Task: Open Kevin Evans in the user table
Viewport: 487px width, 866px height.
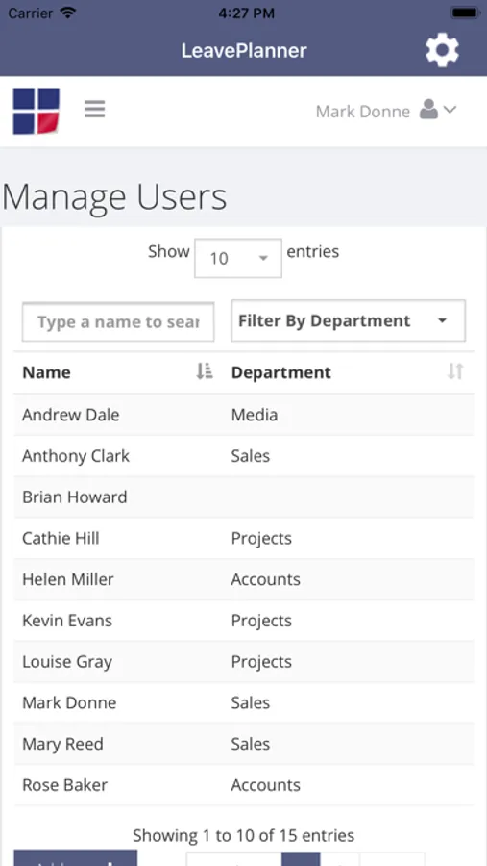Action: point(67,621)
